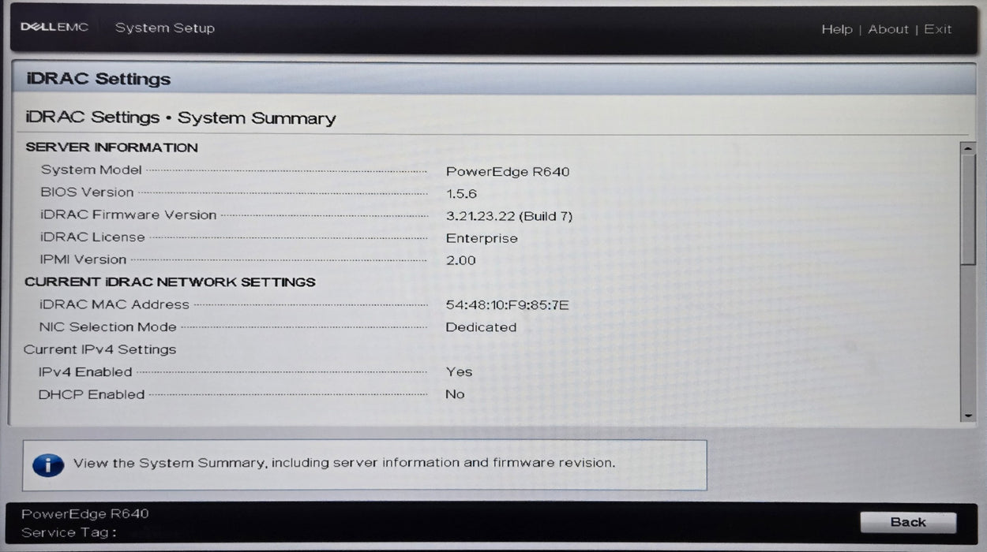
Task: Click the System Setup header title
Action: tap(165, 28)
